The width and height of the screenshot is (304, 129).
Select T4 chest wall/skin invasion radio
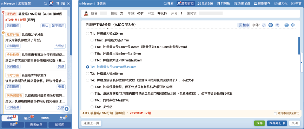click(87, 80)
